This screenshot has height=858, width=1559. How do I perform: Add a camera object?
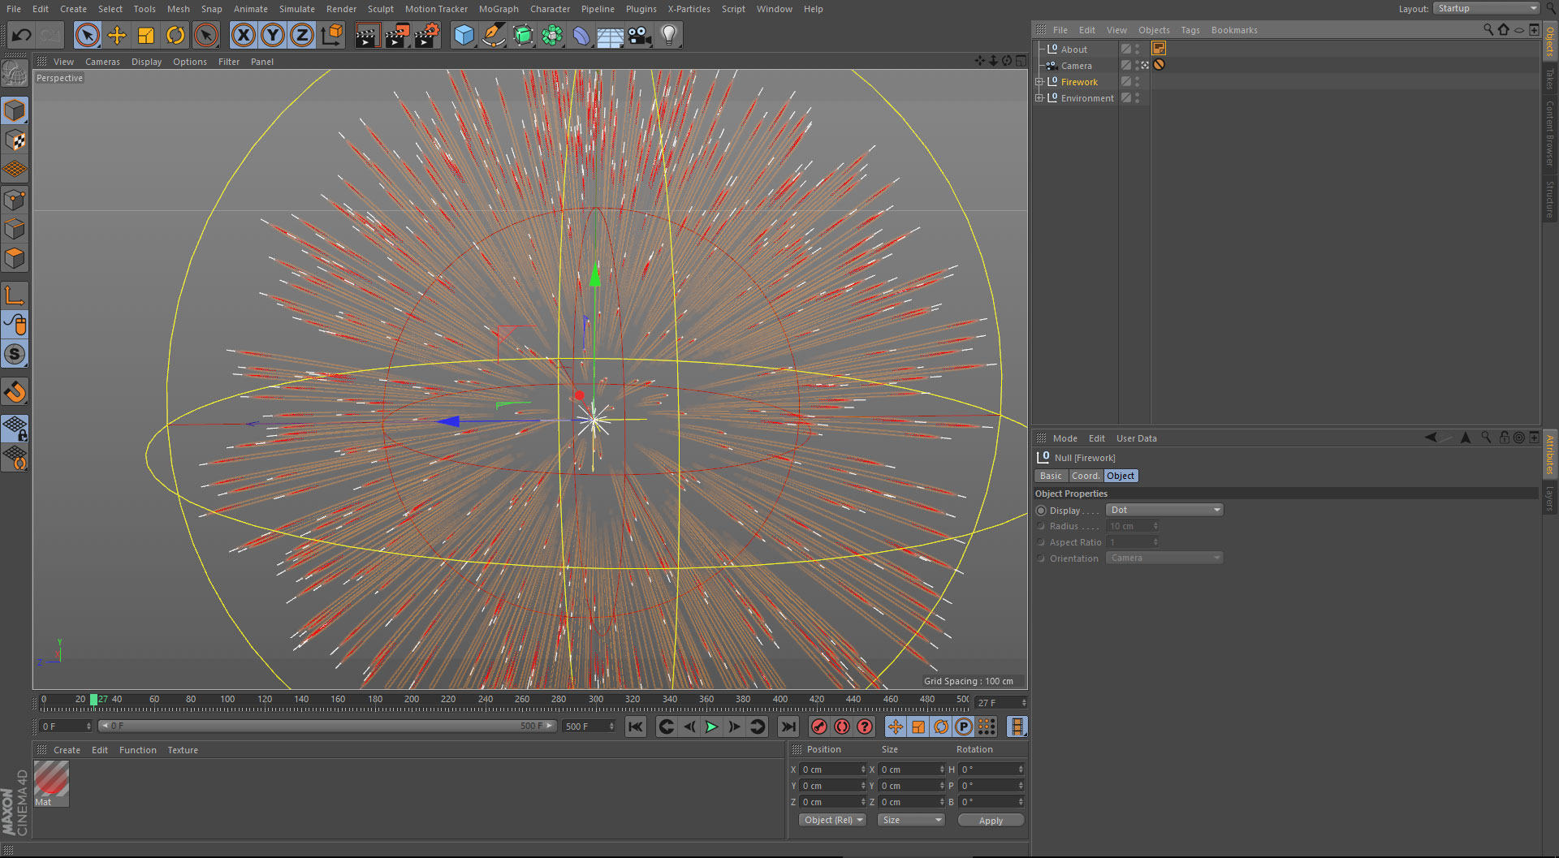click(x=640, y=35)
